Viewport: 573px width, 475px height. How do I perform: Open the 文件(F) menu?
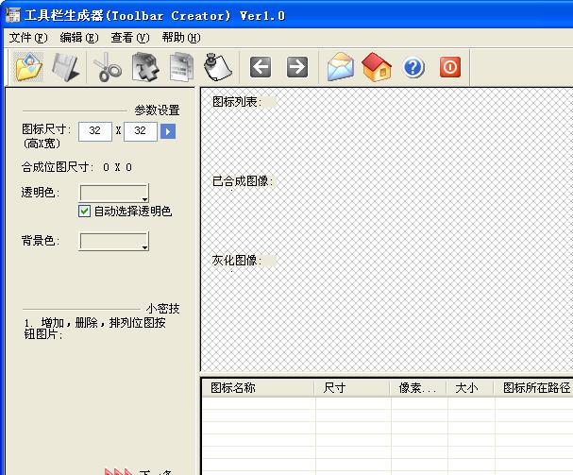[x=27, y=38]
